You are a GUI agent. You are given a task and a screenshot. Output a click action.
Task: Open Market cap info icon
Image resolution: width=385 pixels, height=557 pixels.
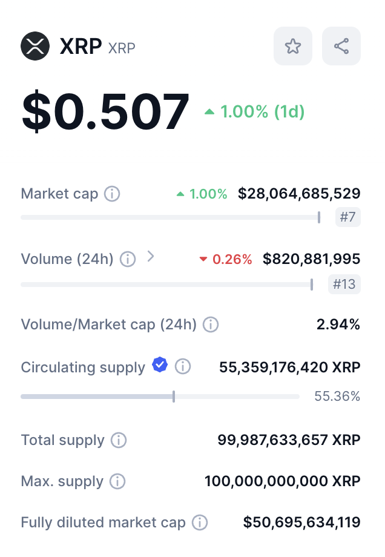pyautogui.click(x=112, y=194)
